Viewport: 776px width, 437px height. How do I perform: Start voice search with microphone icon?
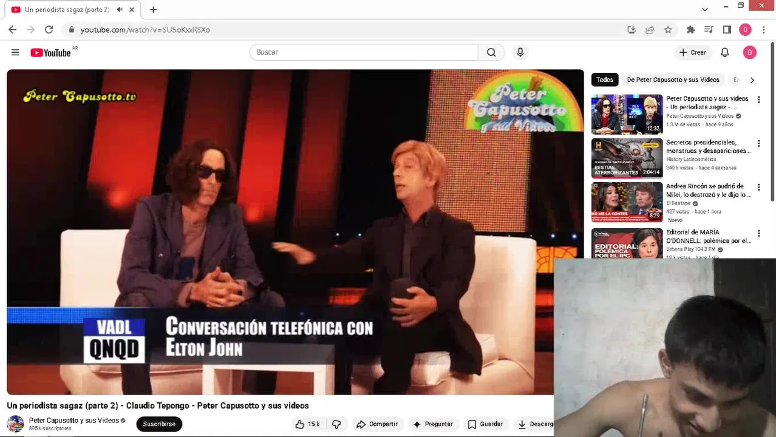520,52
